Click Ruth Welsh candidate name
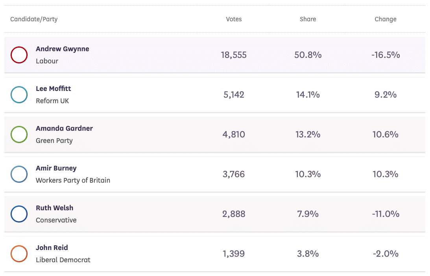Screen dimensions: 430x276 [x=54, y=208]
